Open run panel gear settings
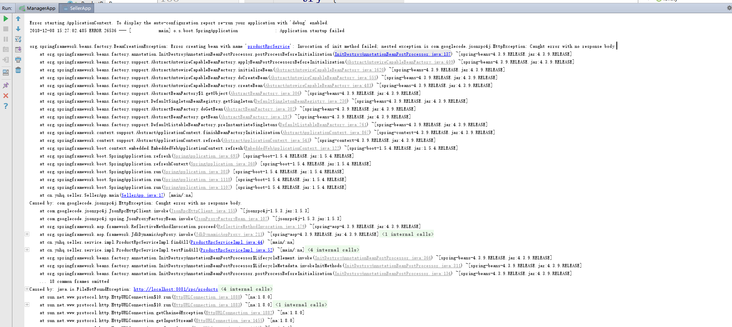Viewport: 732px width, 327px height. click(729, 8)
